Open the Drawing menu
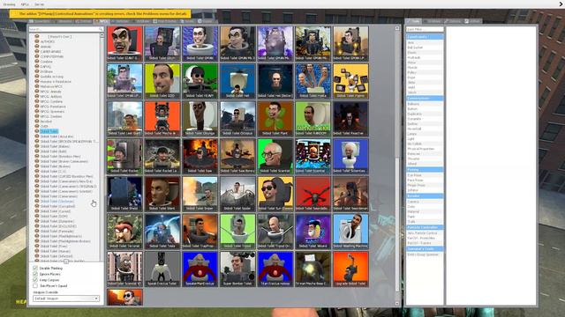565x317 pixels. pyautogui.click(x=10, y=4)
